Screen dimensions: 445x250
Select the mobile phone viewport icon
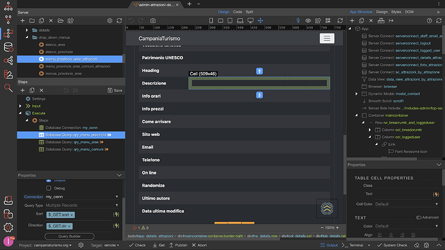(x=211, y=21)
